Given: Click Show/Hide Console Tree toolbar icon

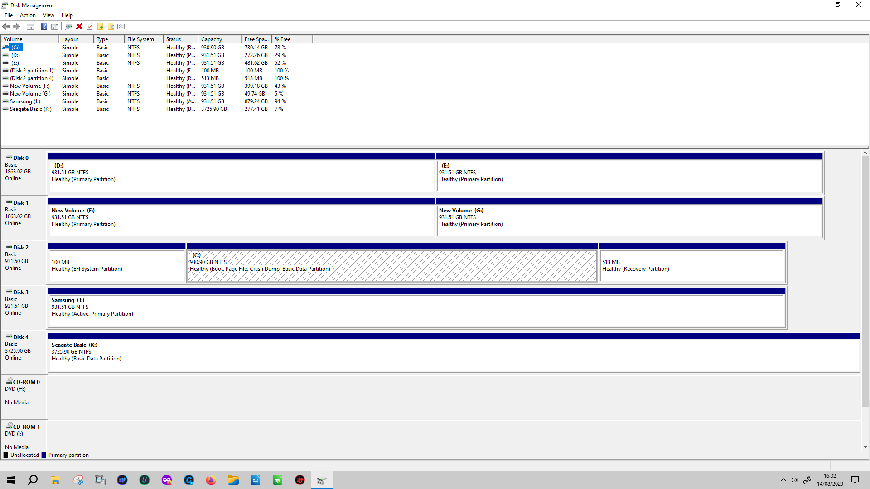Looking at the screenshot, I should click(x=30, y=26).
